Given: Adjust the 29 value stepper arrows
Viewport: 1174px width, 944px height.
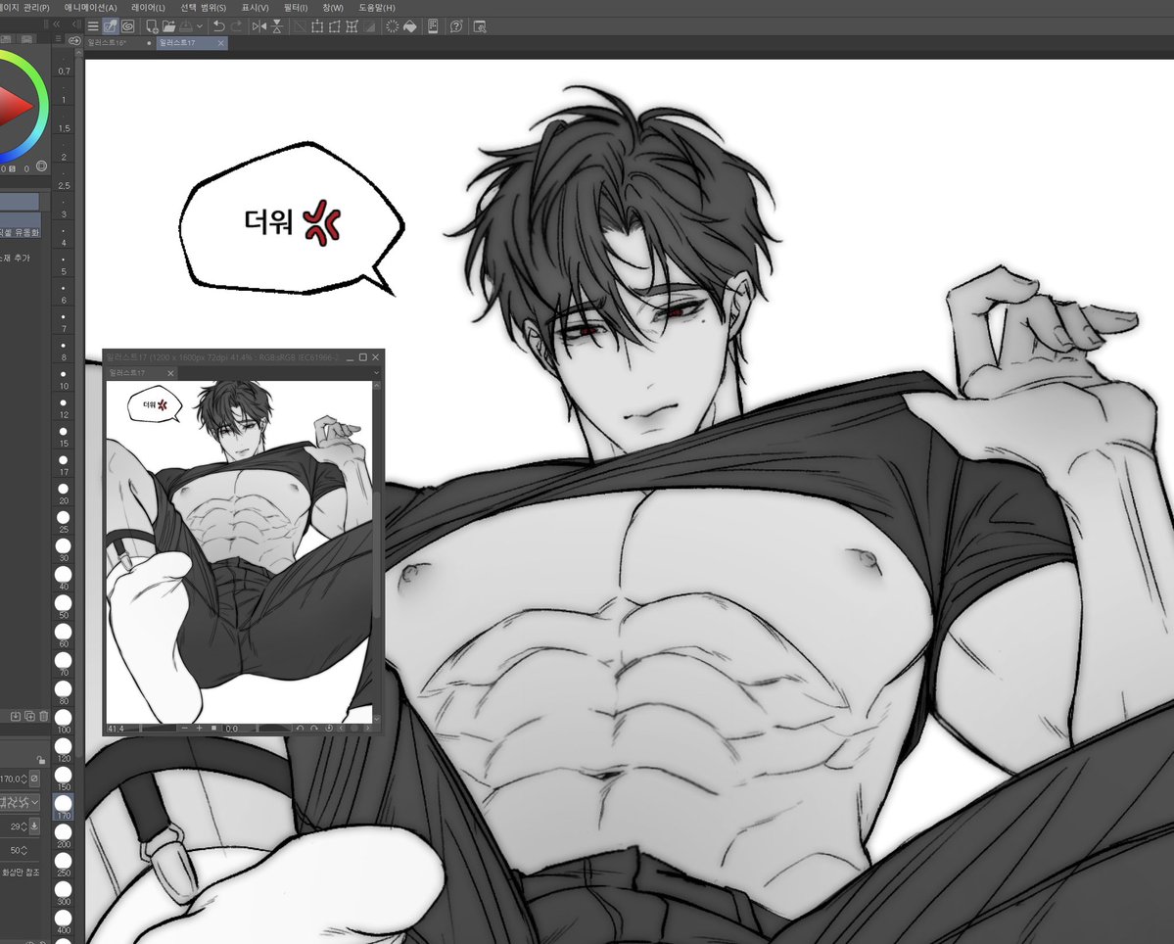Looking at the screenshot, I should (x=23, y=826).
